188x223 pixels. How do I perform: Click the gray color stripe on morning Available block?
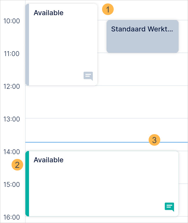pos(27,45)
